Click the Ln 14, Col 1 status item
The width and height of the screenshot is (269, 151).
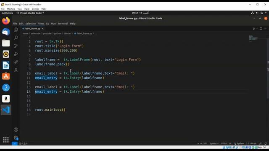tap(202, 143)
